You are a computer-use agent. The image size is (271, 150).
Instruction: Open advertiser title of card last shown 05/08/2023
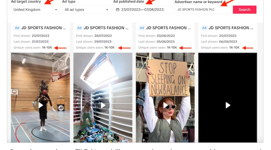coord(168,28)
